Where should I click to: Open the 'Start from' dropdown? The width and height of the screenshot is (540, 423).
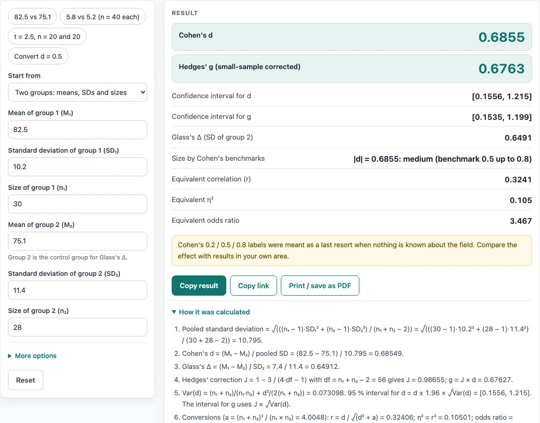[78, 92]
